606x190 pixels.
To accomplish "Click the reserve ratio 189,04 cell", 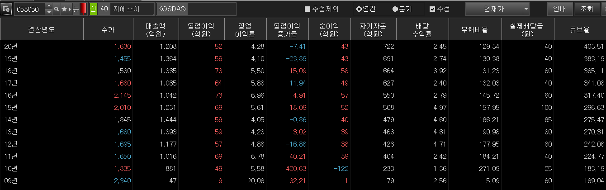I will pos(594,180).
